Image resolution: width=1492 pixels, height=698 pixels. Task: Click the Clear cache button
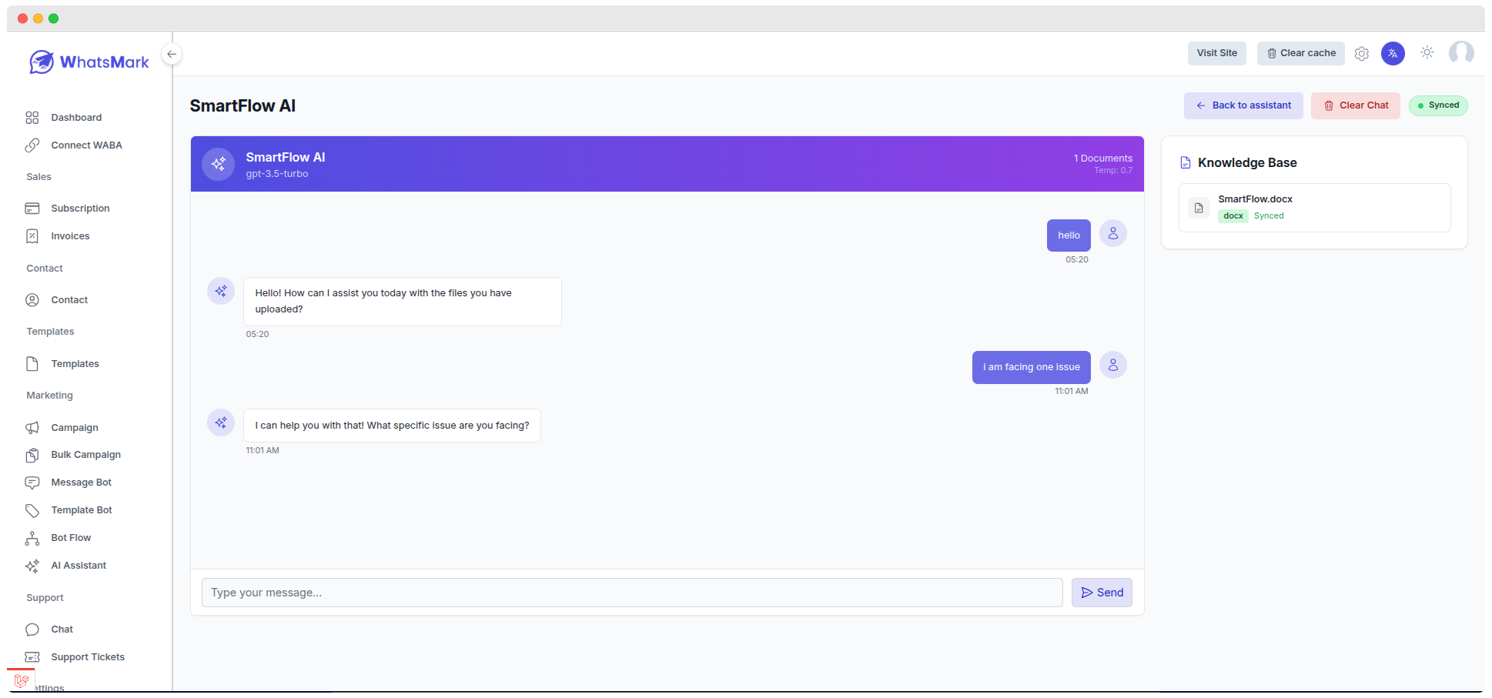point(1300,53)
